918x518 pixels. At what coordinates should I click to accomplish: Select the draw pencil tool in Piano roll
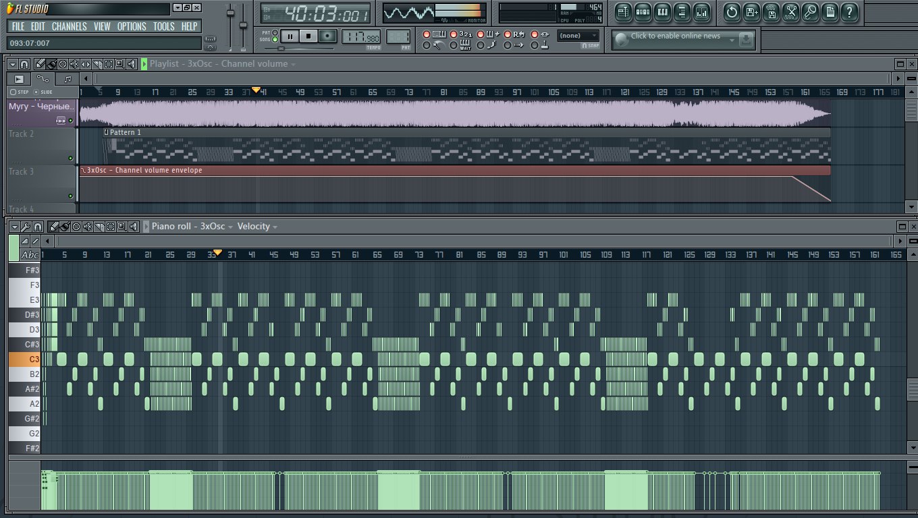click(54, 227)
